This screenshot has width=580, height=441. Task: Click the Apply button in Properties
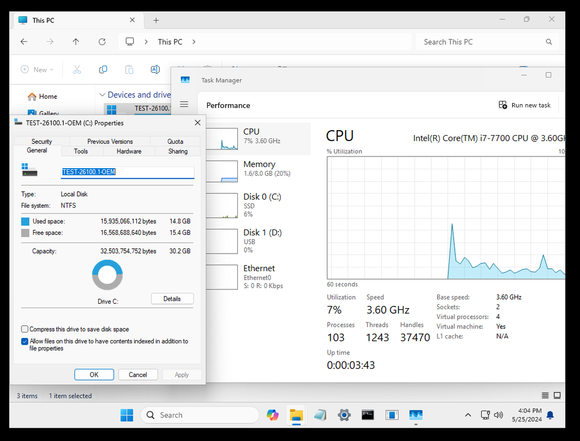tap(182, 374)
